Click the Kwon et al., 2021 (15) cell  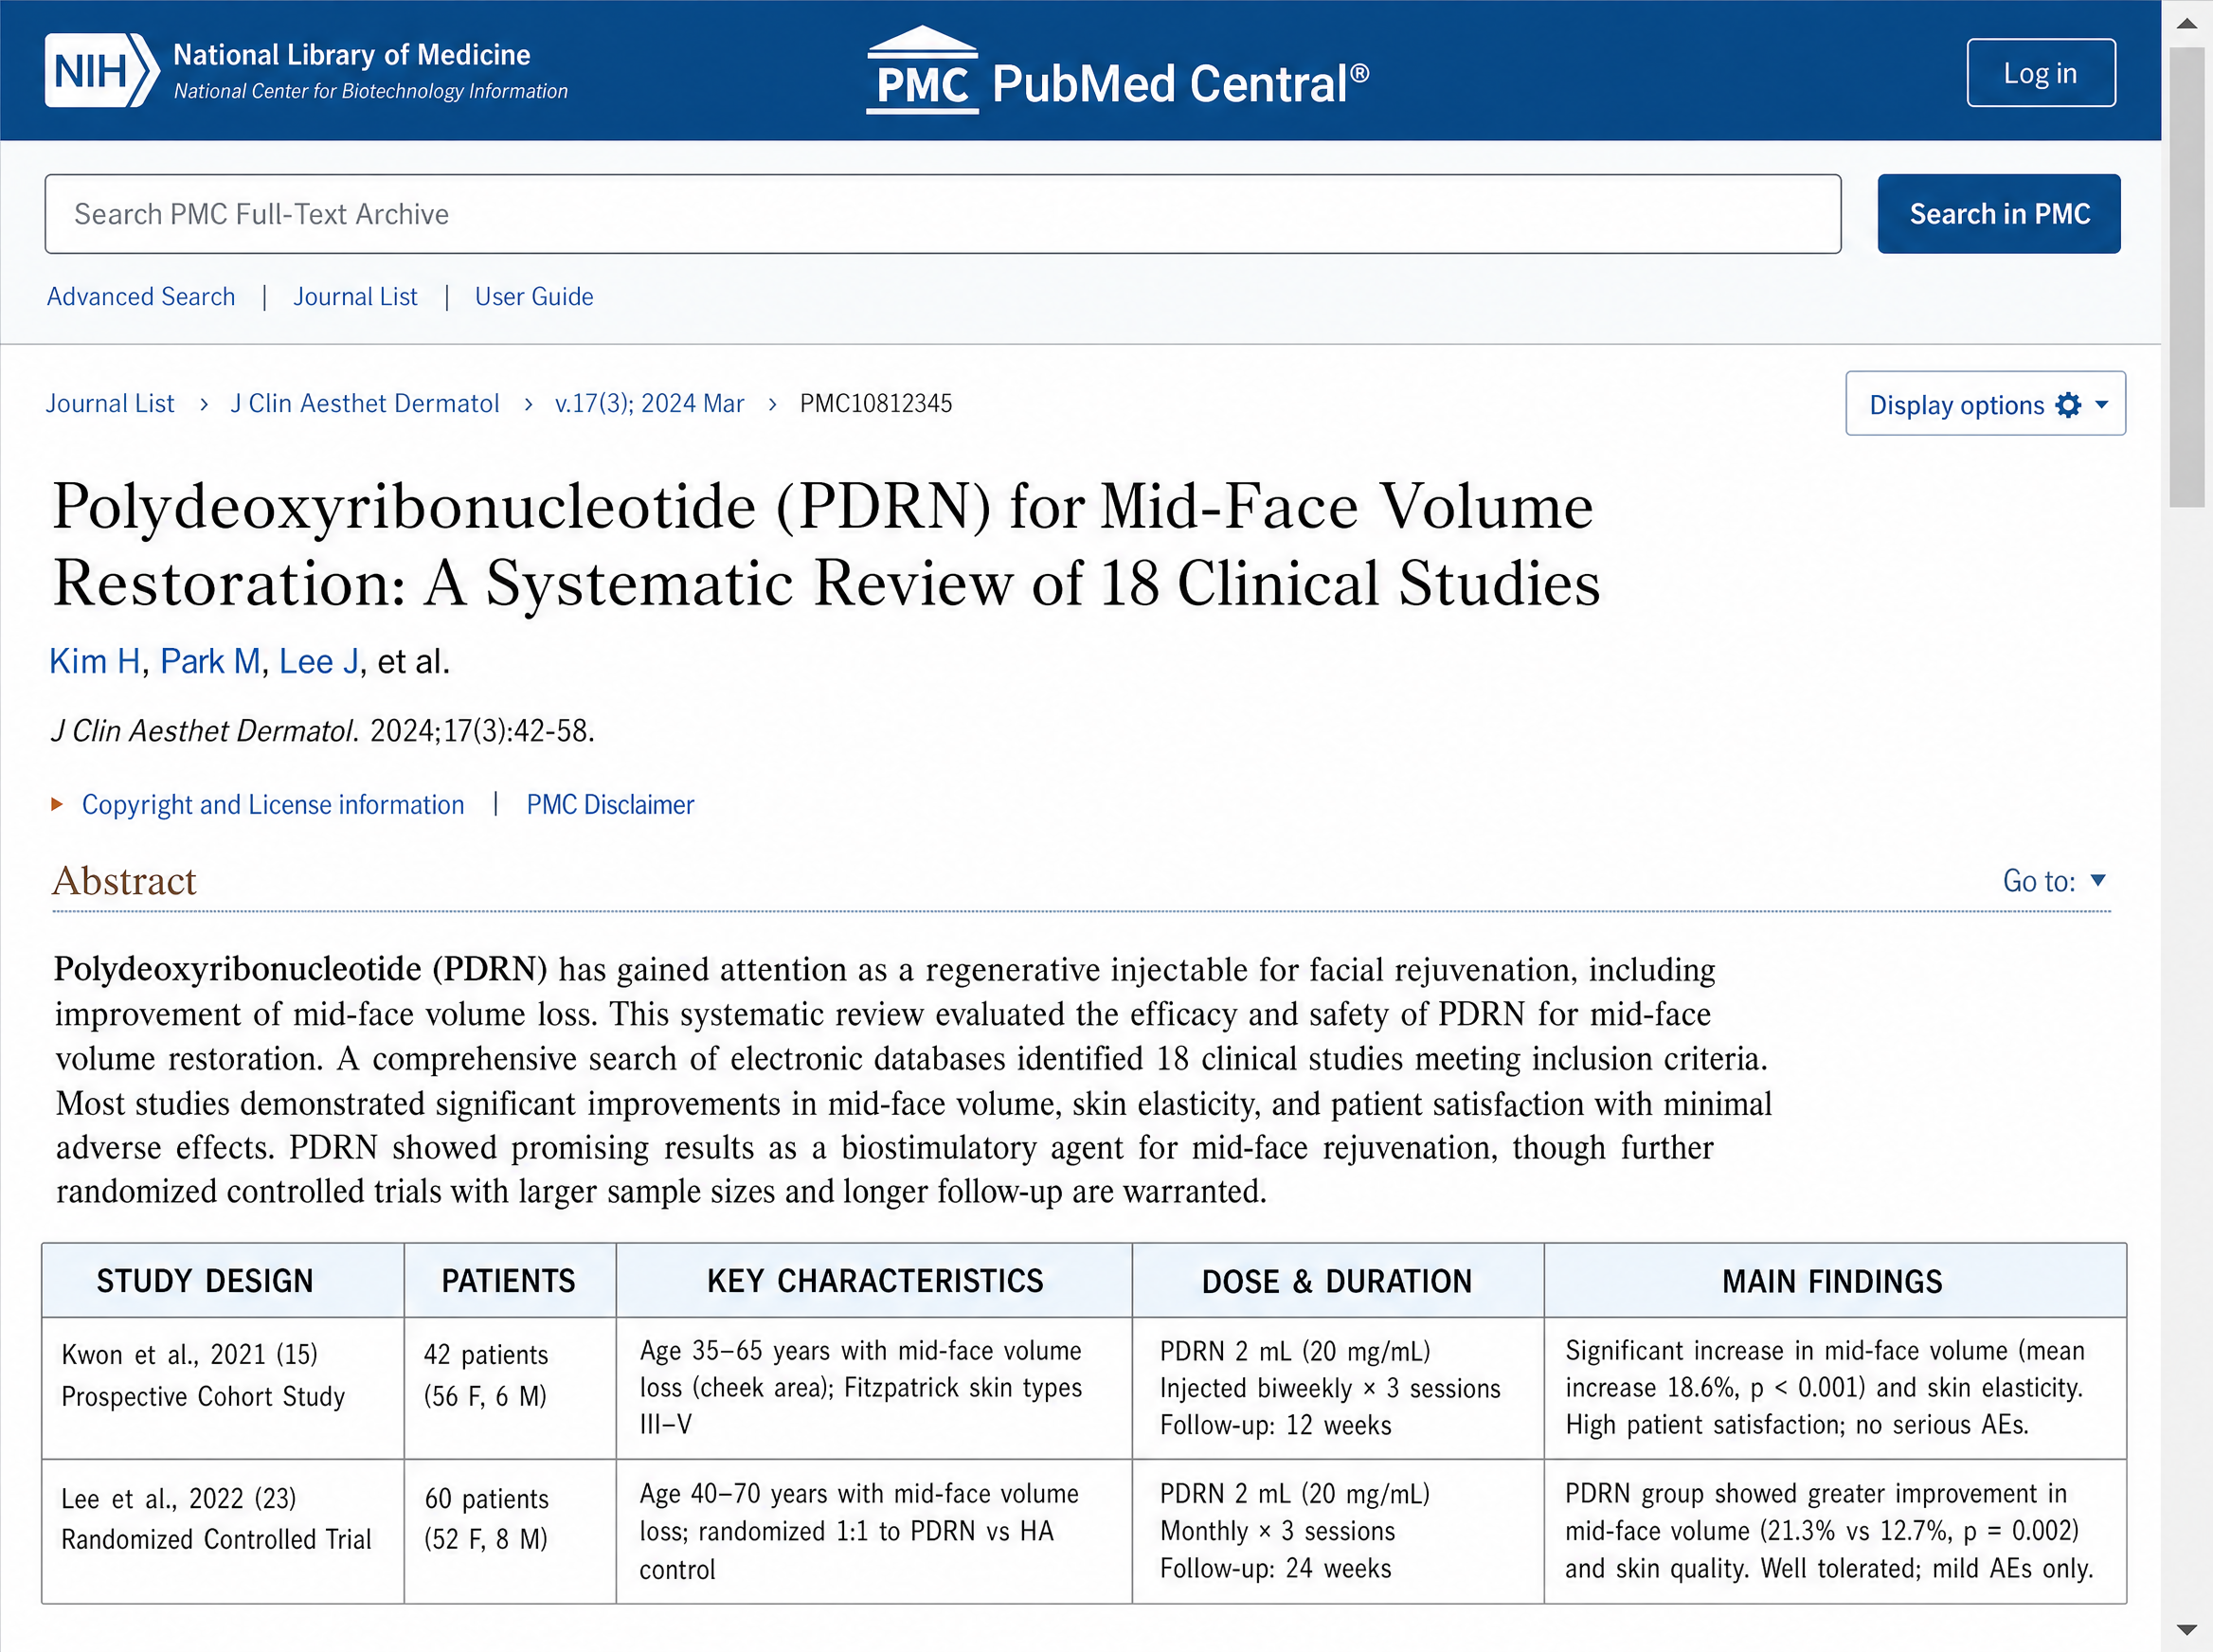(223, 1388)
